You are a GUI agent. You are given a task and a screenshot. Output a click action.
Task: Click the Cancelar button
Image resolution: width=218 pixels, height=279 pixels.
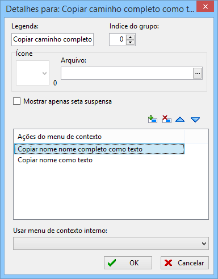tap(185, 263)
